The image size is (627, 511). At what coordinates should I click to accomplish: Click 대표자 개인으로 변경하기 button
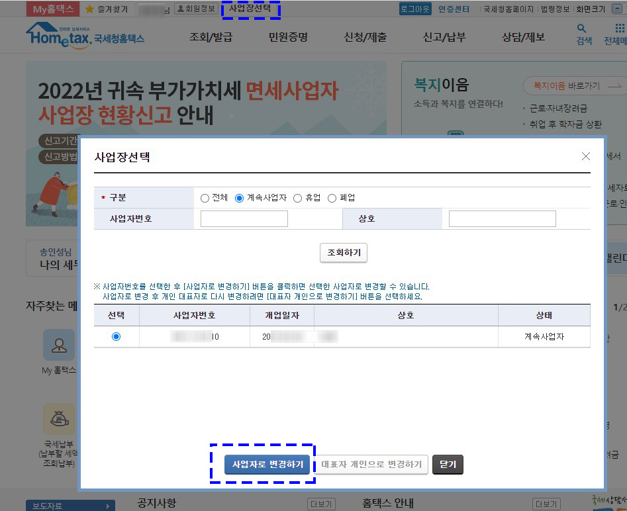[371, 465]
